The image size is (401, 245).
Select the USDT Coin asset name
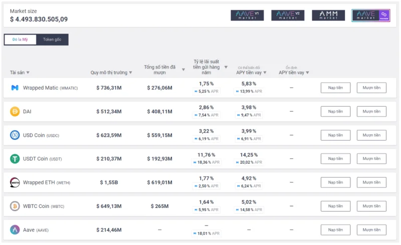point(43,158)
